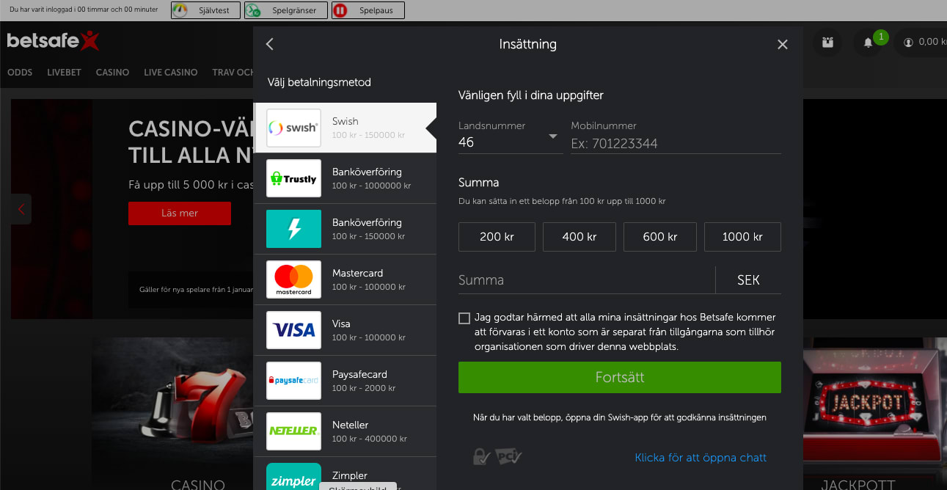Image resolution: width=947 pixels, height=490 pixels.
Task: Click the Swish payment logo
Action: click(x=293, y=128)
